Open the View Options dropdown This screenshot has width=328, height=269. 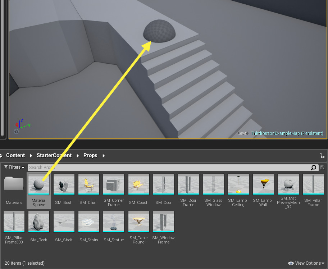click(306, 263)
